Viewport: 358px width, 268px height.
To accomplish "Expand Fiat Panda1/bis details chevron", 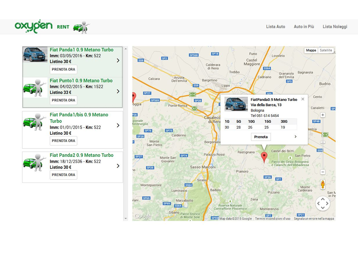I will click(118, 125).
